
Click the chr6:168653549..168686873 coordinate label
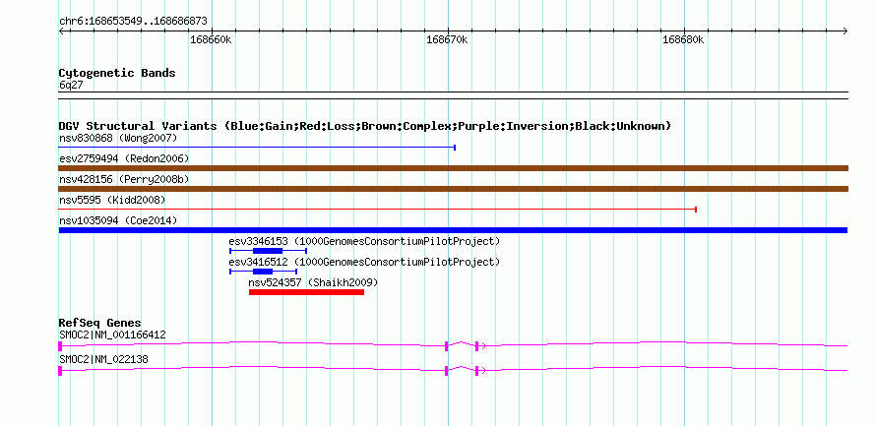[x=133, y=22]
